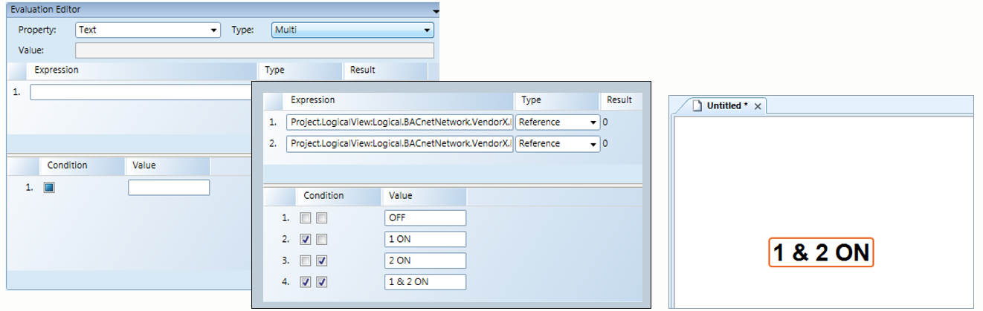The height and width of the screenshot is (311, 983).
Task: Click the Condition column header above checkbox rows 1-4
Action: click(x=323, y=196)
